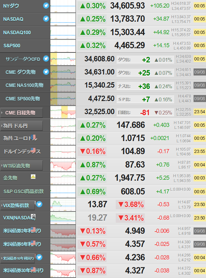Expand the 米国債券10年利回り button
This screenshot has height=278, width=206.
[x=18, y=258]
